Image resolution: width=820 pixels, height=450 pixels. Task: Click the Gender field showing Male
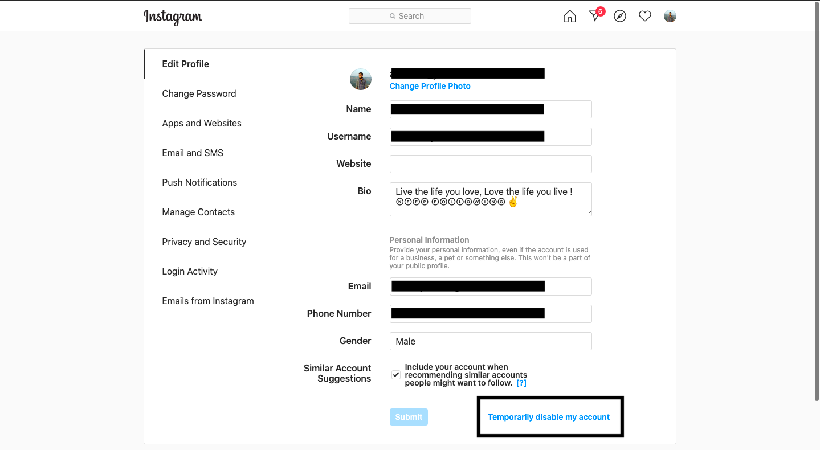(x=491, y=341)
